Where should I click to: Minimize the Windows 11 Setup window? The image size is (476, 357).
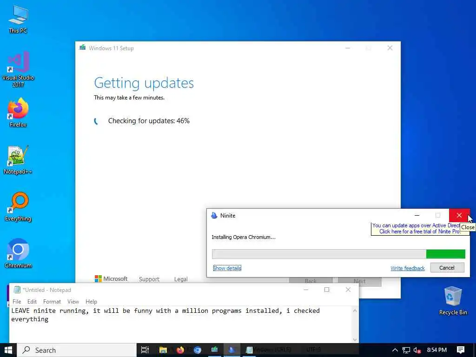click(348, 48)
